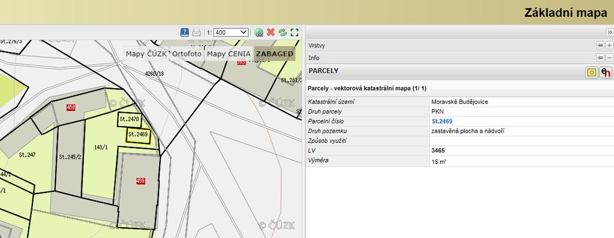Click parcel St.245/2 on the map
The height and width of the screenshot is (238, 614).
(70, 157)
